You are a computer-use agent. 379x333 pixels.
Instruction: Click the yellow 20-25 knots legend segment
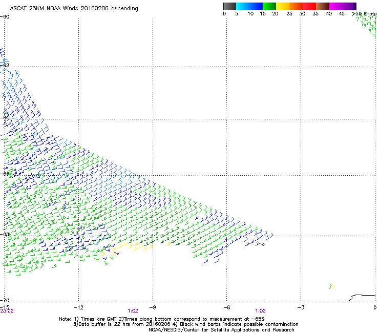point(283,6)
